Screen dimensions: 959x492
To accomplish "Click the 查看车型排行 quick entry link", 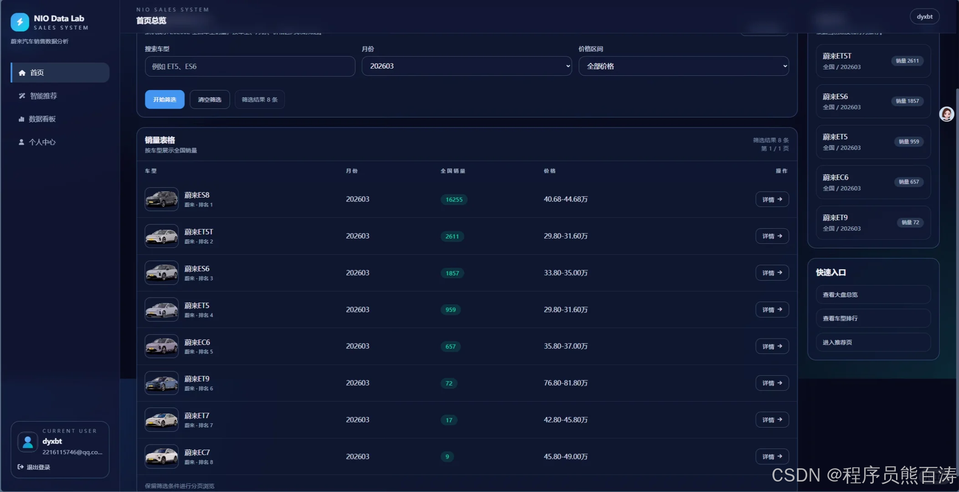I will [873, 318].
